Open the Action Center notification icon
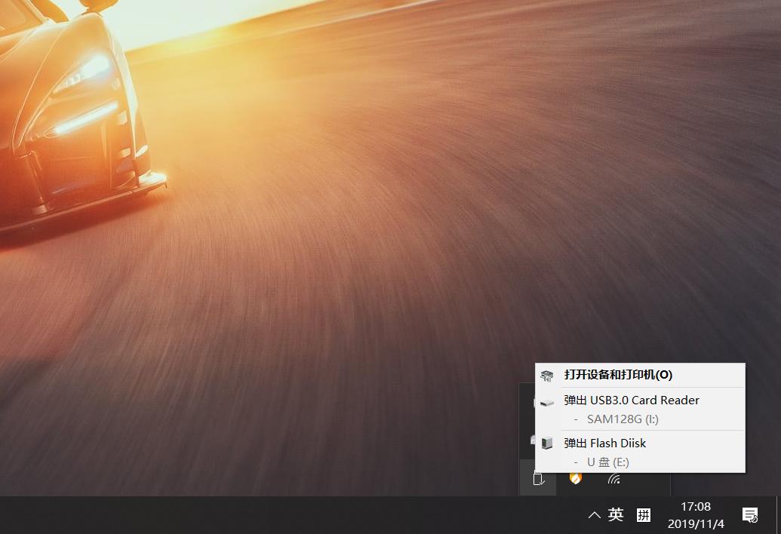This screenshot has width=781, height=534. click(x=750, y=515)
